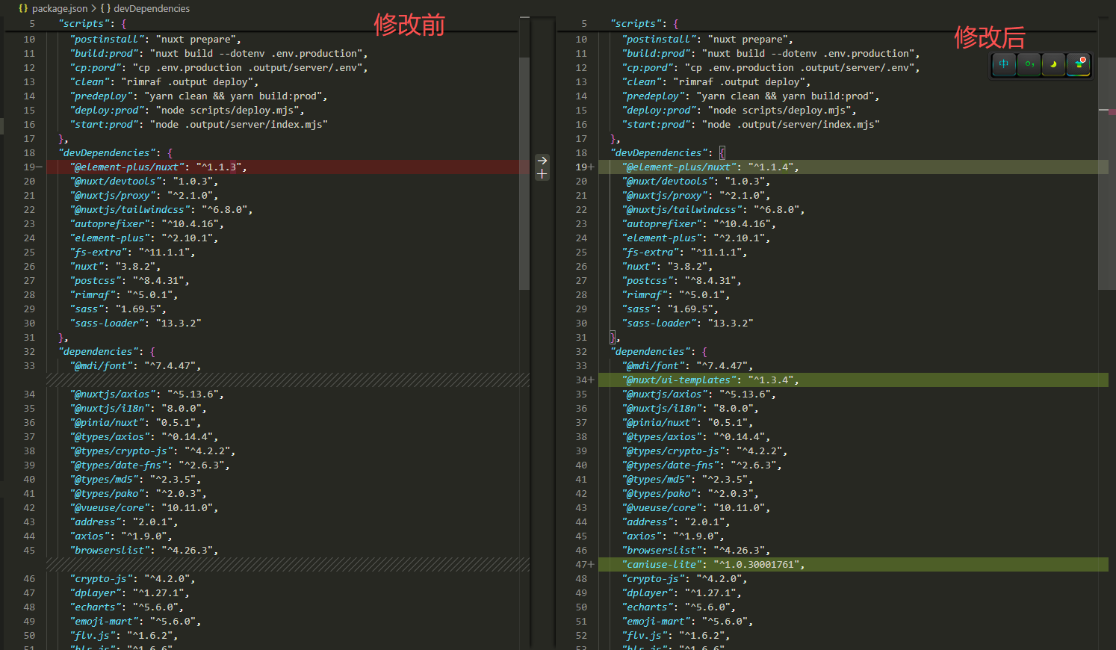This screenshot has height=650, width=1116.
Task: Click "devDependencies" key on line 18 of modified editor
Action: point(660,153)
